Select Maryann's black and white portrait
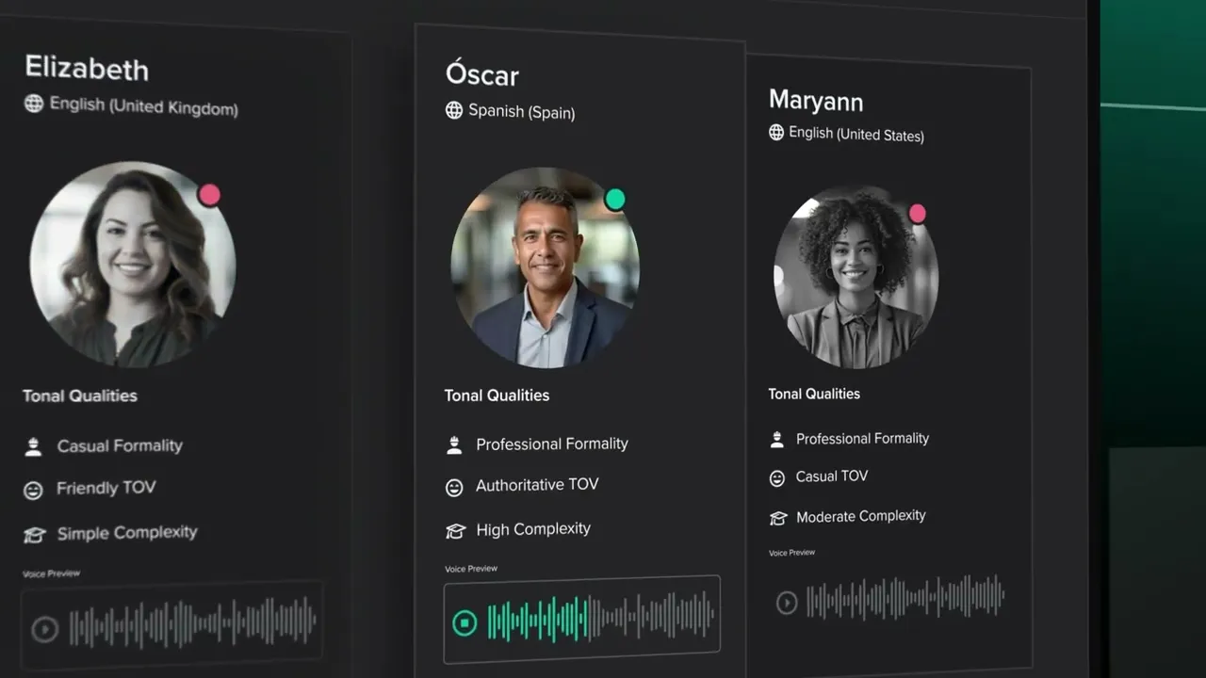Viewport: 1206px width, 678px height. tap(856, 277)
